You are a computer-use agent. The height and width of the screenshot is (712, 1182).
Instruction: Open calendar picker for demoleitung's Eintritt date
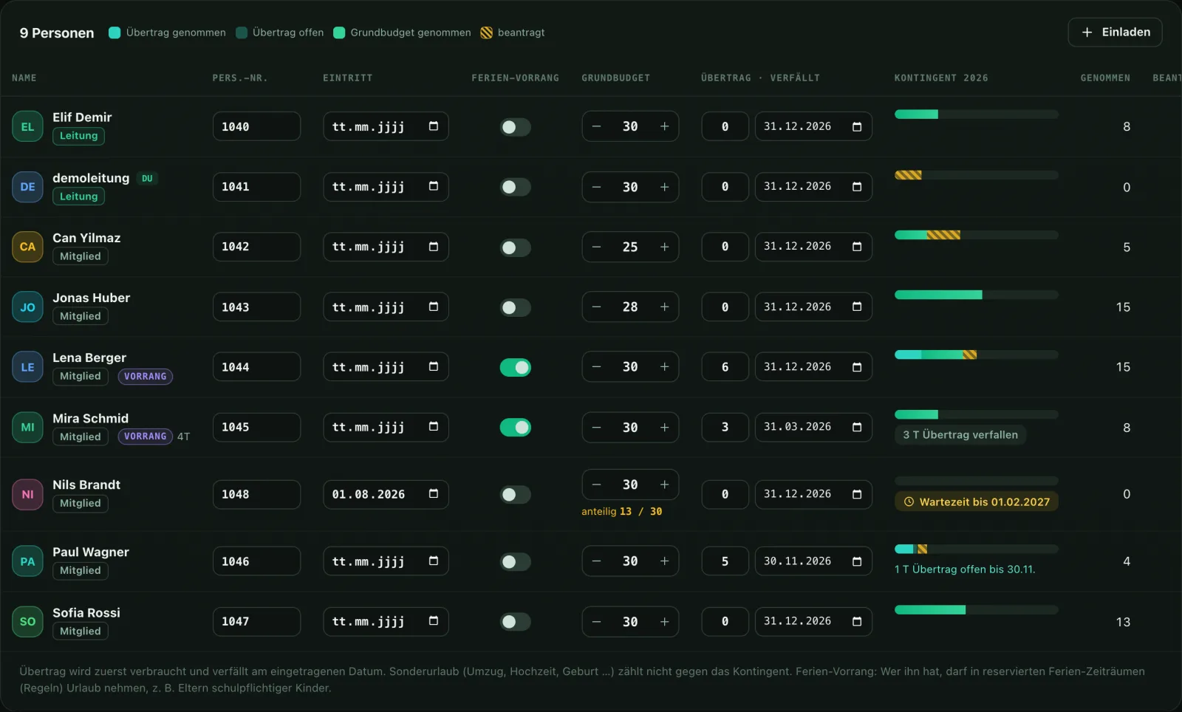(434, 186)
